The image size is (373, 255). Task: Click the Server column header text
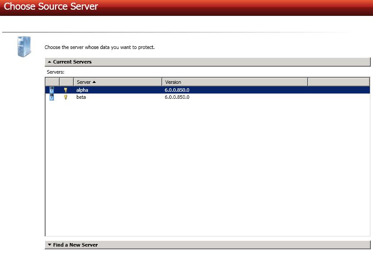(x=84, y=82)
